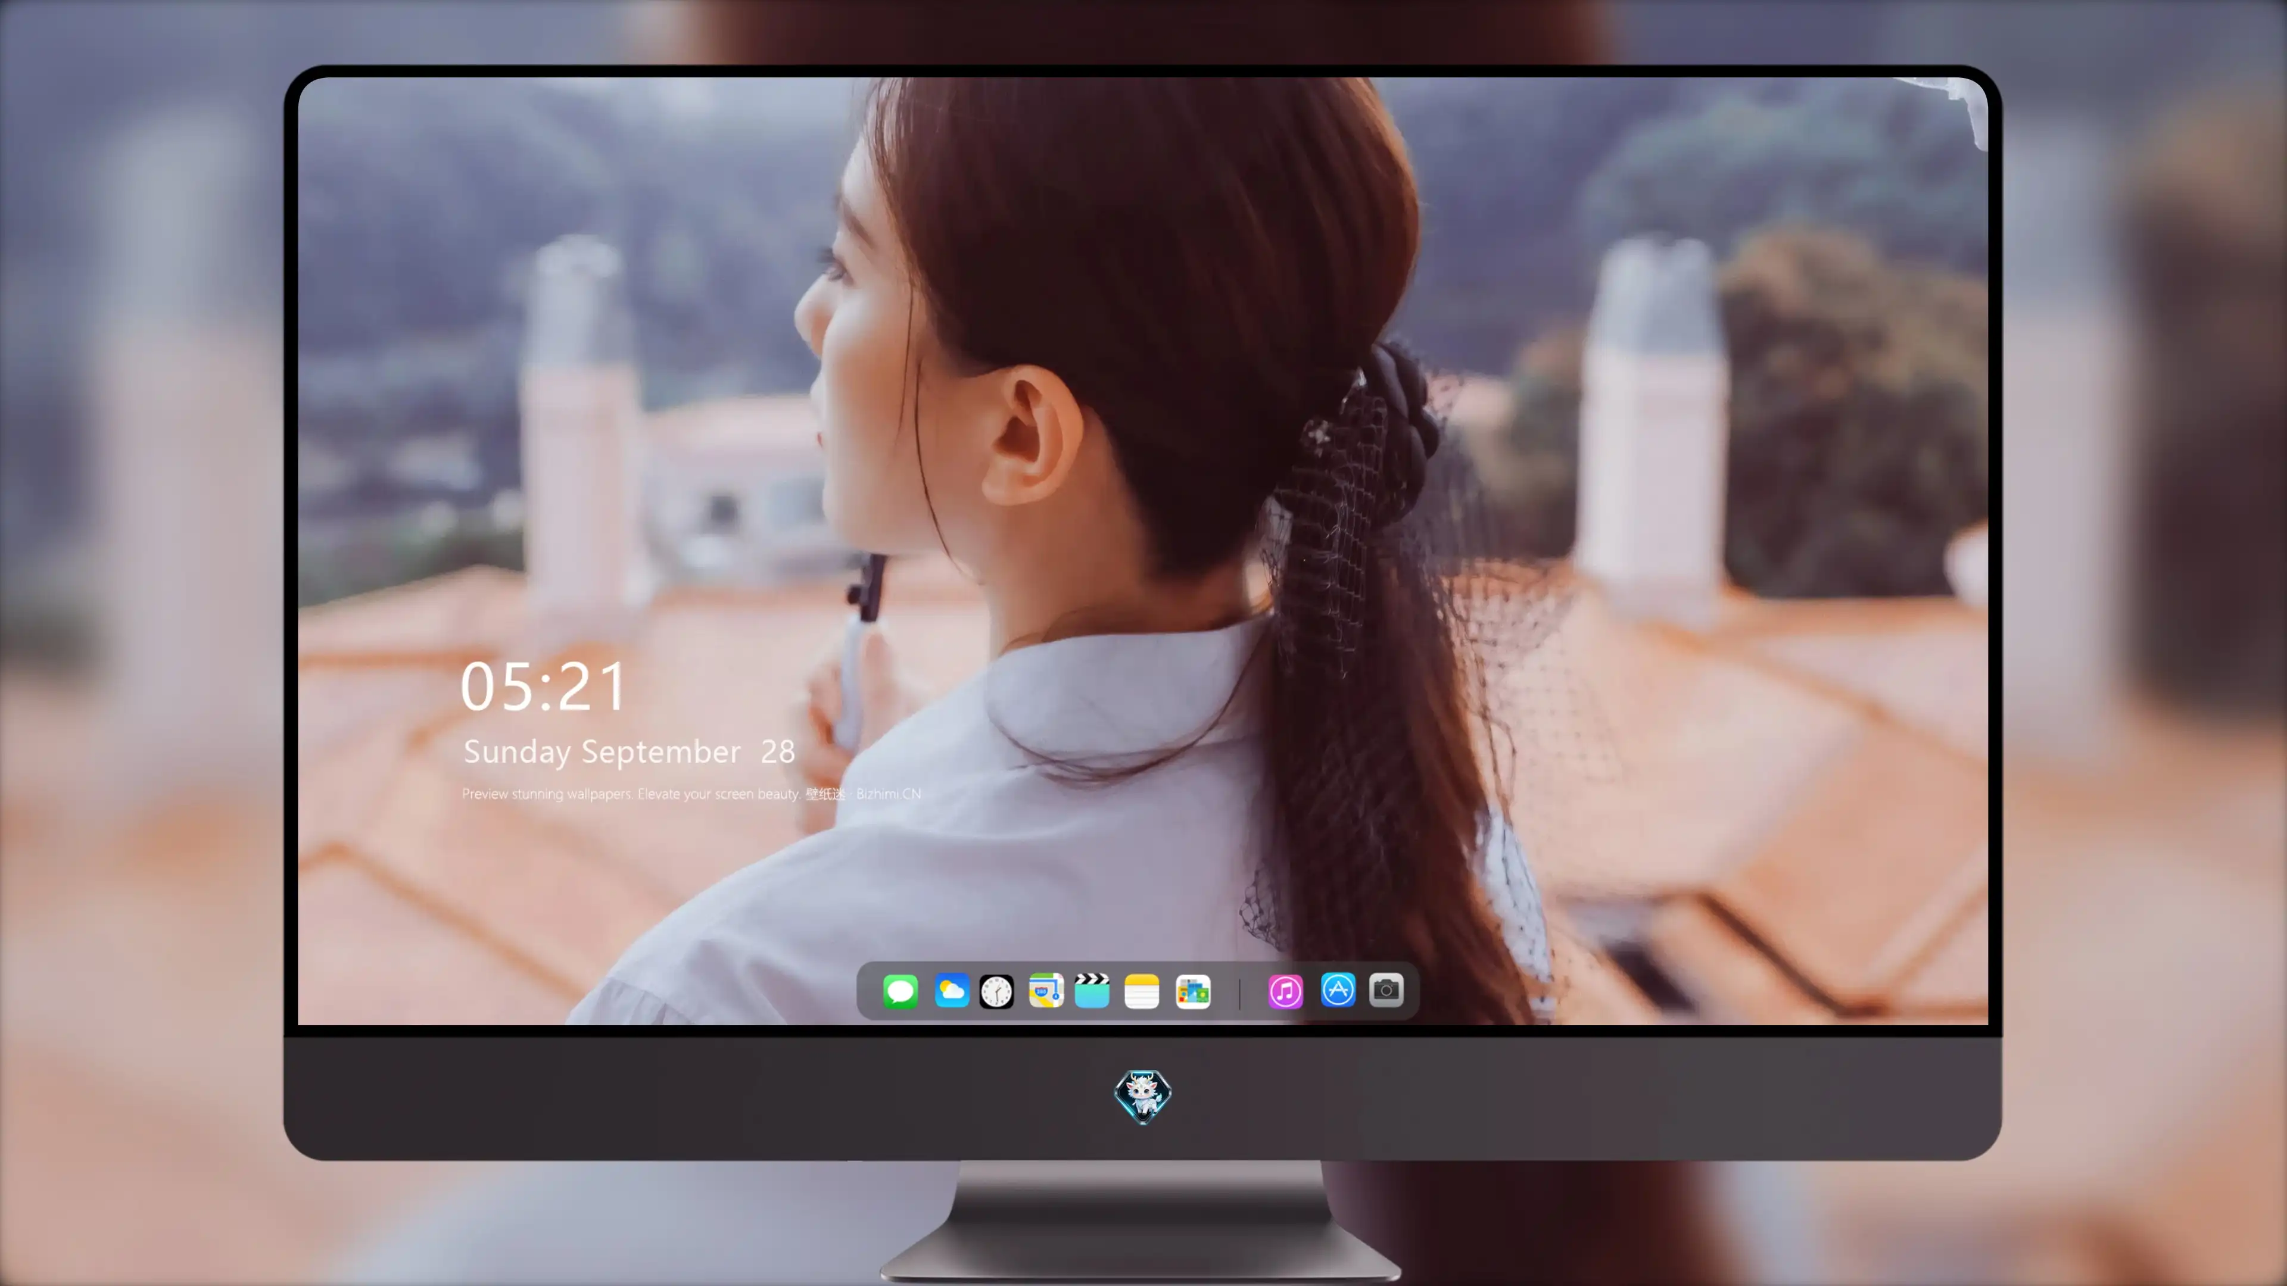Open the blue App Store icon
The width and height of the screenshot is (2287, 1286).
pyautogui.click(x=1338, y=990)
